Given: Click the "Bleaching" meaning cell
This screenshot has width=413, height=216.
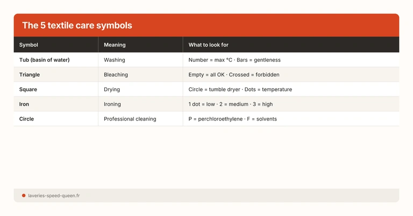Looking at the screenshot, I should coord(116,75).
